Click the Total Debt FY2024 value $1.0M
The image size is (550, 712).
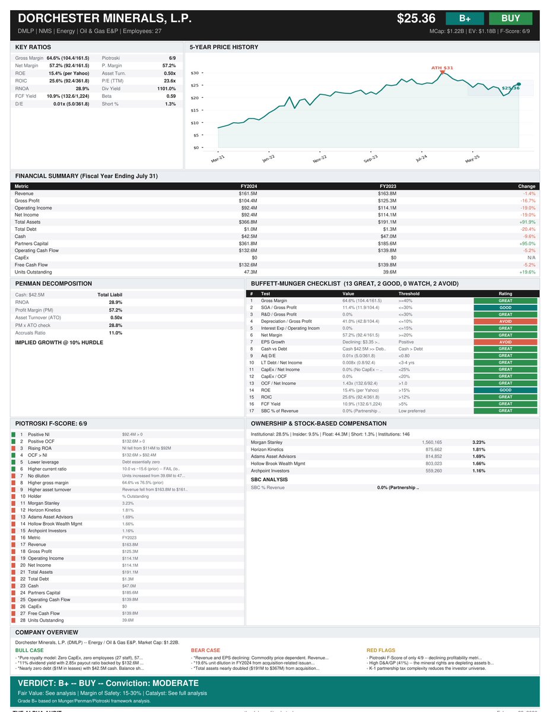(x=250, y=229)
